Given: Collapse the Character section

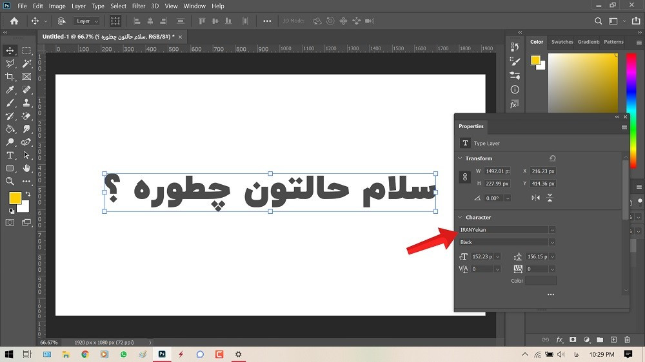Looking at the screenshot, I should click(x=461, y=217).
